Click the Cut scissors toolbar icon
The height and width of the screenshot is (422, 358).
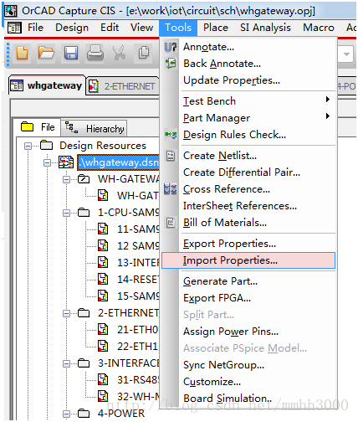[x=119, y=53]
